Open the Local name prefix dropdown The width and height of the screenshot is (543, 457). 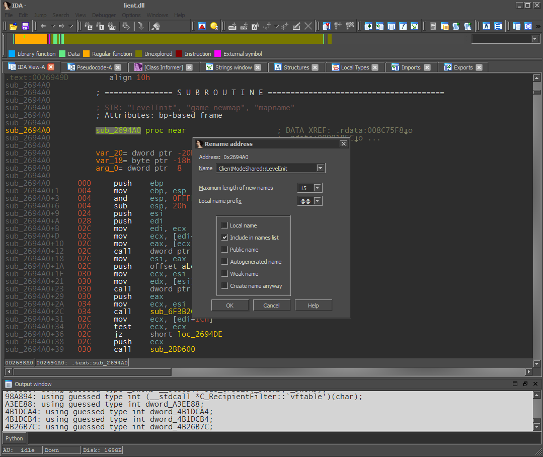pos(317,201)
